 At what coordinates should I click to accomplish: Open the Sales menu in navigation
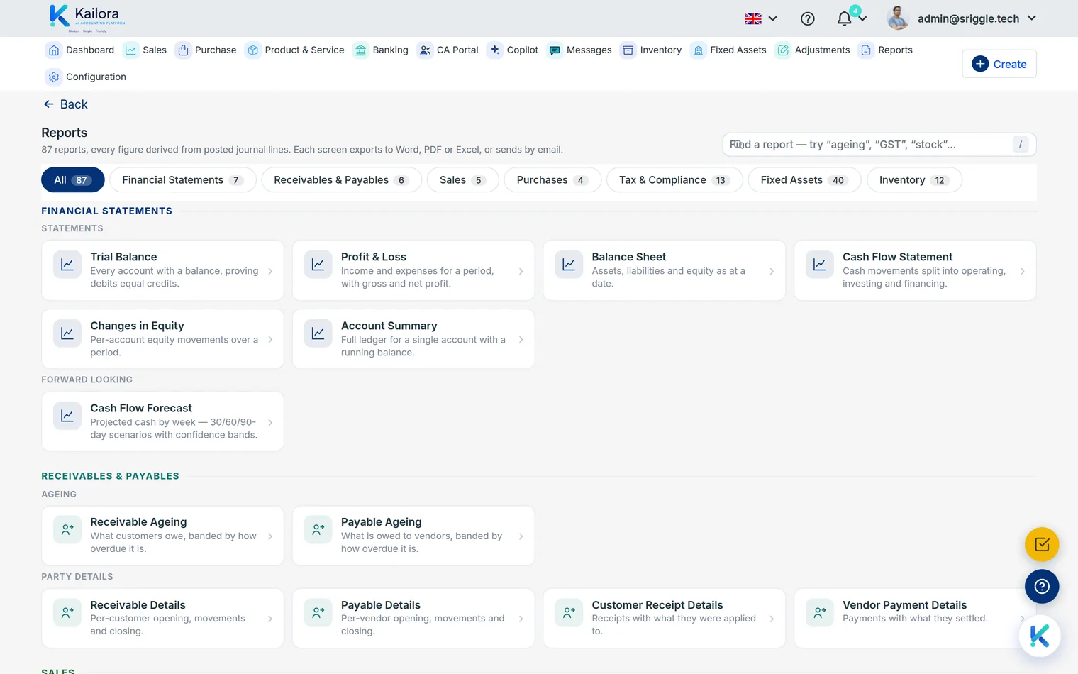145,50
